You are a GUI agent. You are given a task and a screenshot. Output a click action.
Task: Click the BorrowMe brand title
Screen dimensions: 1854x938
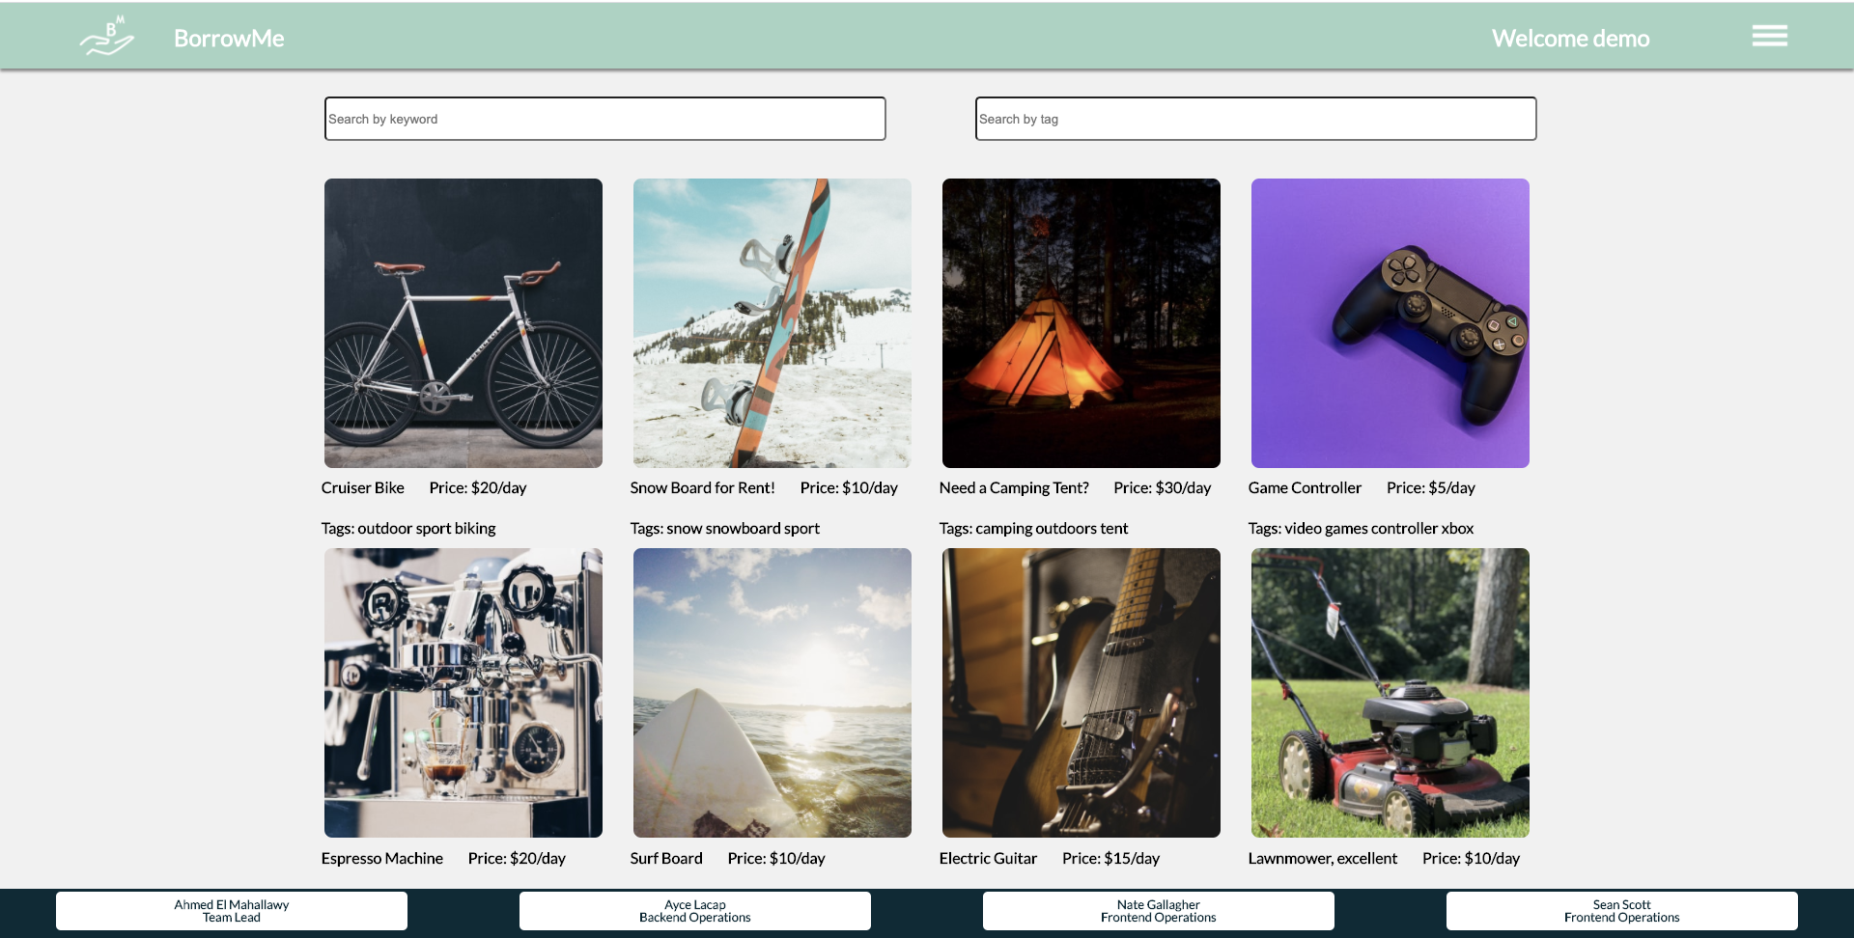(x=229, y=39)
